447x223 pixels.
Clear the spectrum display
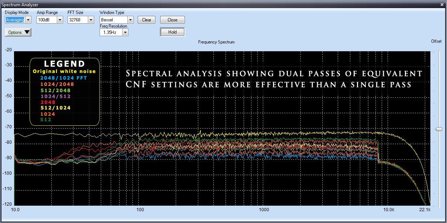point(147,20)
